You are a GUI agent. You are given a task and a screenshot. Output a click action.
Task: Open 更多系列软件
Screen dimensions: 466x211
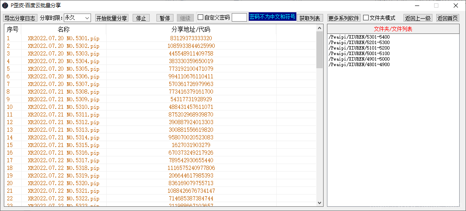tap(344, 18)
